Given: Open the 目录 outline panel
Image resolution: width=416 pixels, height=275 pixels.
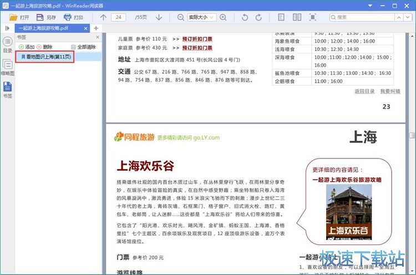Looking at the screenshot, I should click(x=7, y=45).
